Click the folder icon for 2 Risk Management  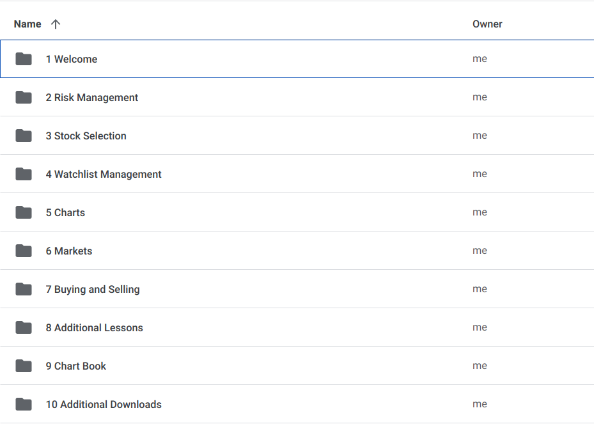[x=23, y=97]
